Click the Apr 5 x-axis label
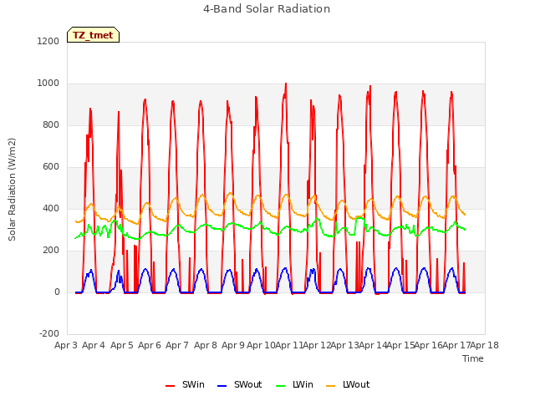The width and height of the screenshot is (535, 401). click(x=122, y=345)
